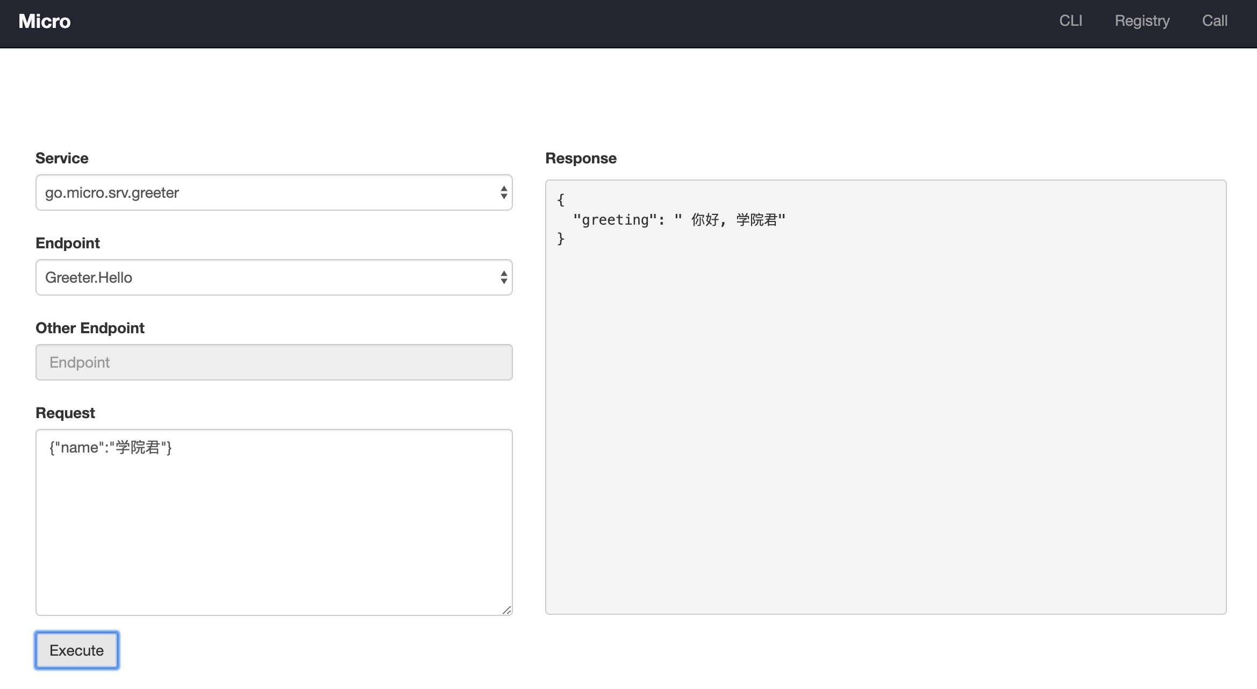Click the Request label

point(65,413)
